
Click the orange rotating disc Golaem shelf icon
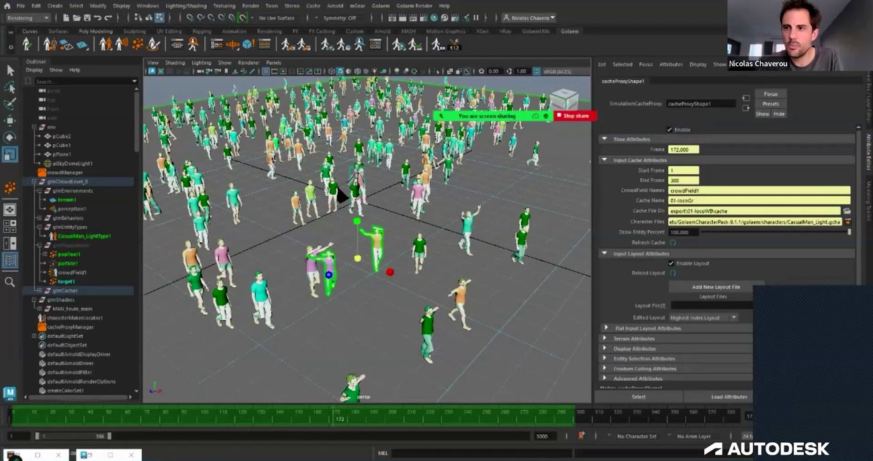point(232,44)
